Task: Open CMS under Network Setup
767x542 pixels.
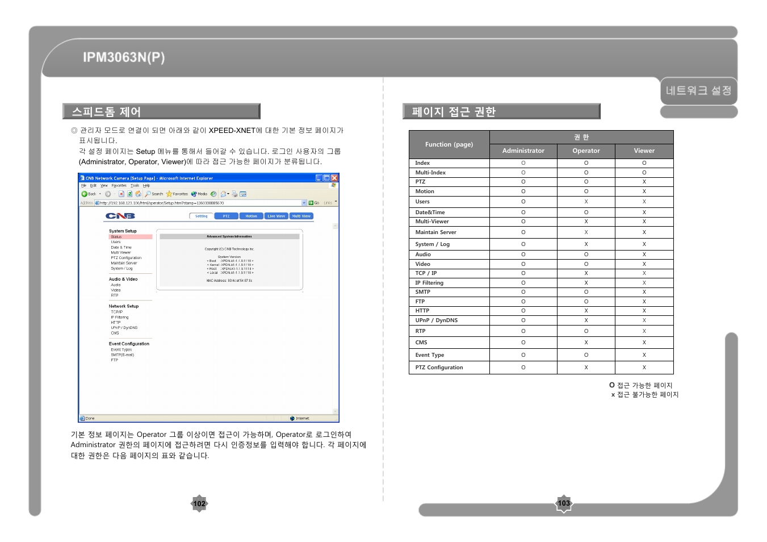Action: [115, 333]
